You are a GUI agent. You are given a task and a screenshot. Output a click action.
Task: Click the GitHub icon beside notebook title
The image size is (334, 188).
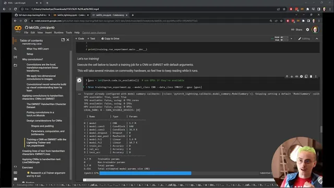(27, 28)
